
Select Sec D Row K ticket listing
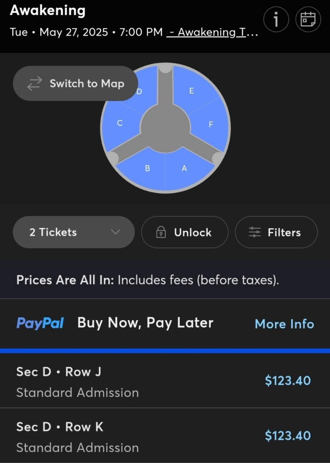coord(165,436)
